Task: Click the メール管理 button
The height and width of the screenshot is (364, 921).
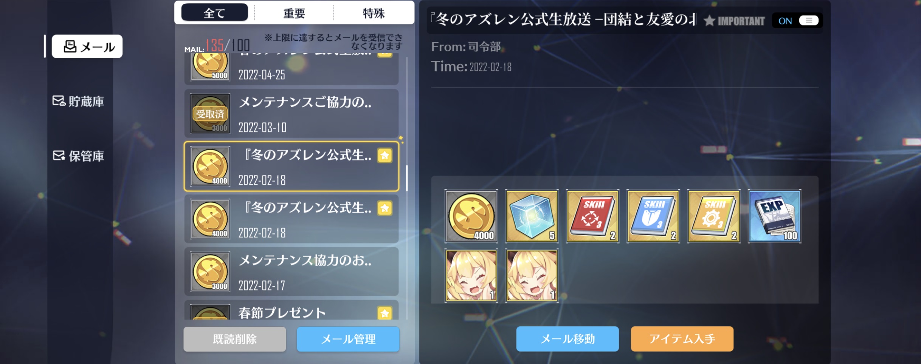Action: 348,339
